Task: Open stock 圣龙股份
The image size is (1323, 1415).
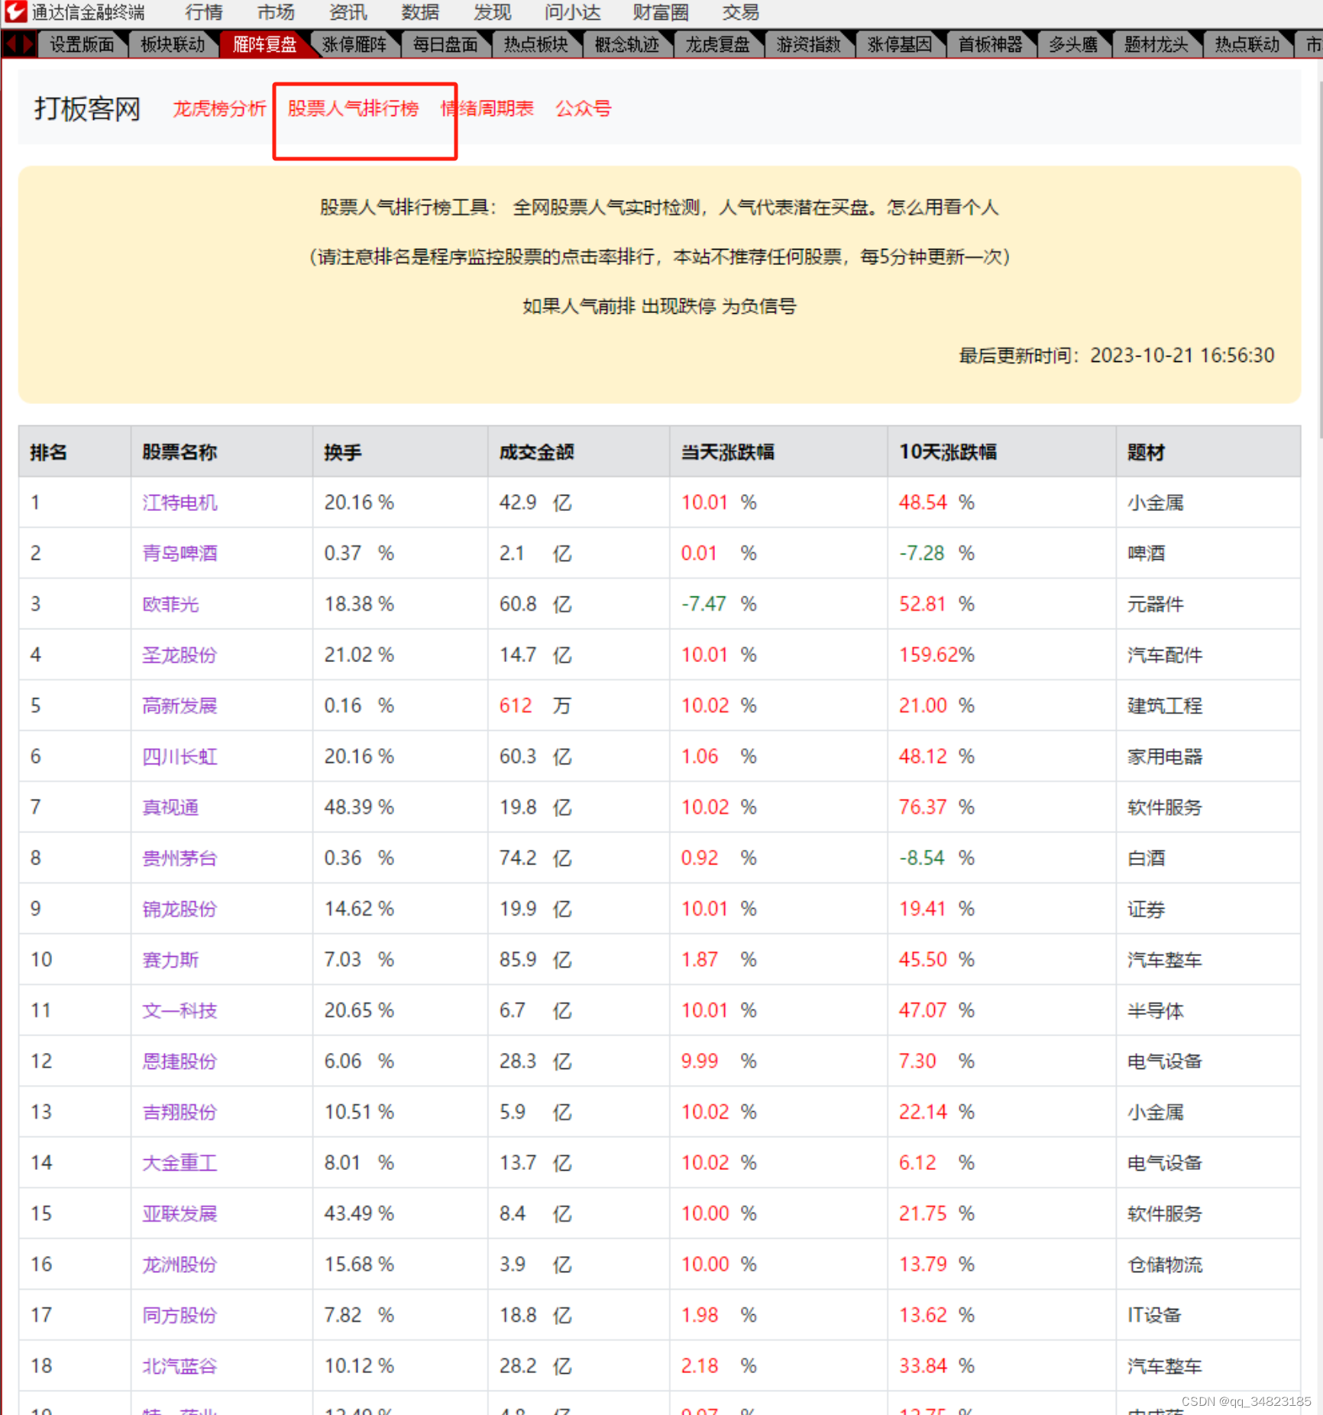Action: click(x=180, y=654)
